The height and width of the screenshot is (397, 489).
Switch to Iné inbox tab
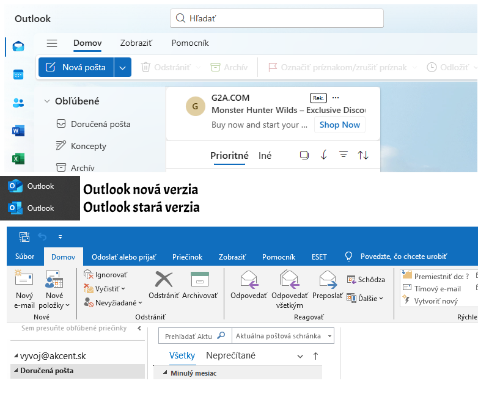(265, 155)
